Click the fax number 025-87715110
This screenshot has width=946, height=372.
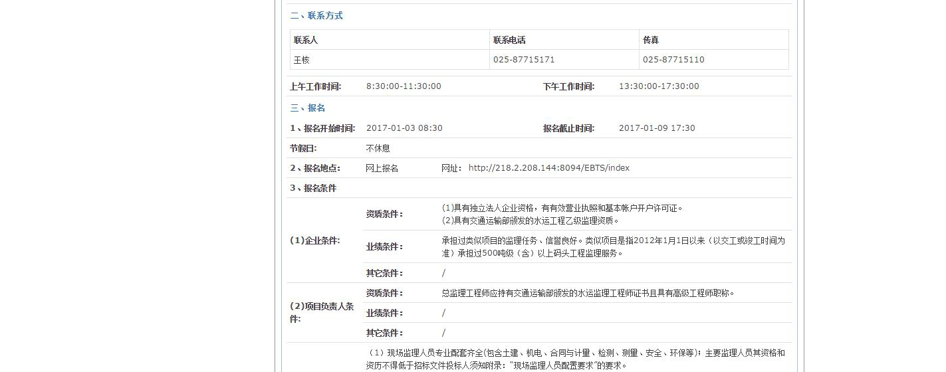tap(673, 60)
